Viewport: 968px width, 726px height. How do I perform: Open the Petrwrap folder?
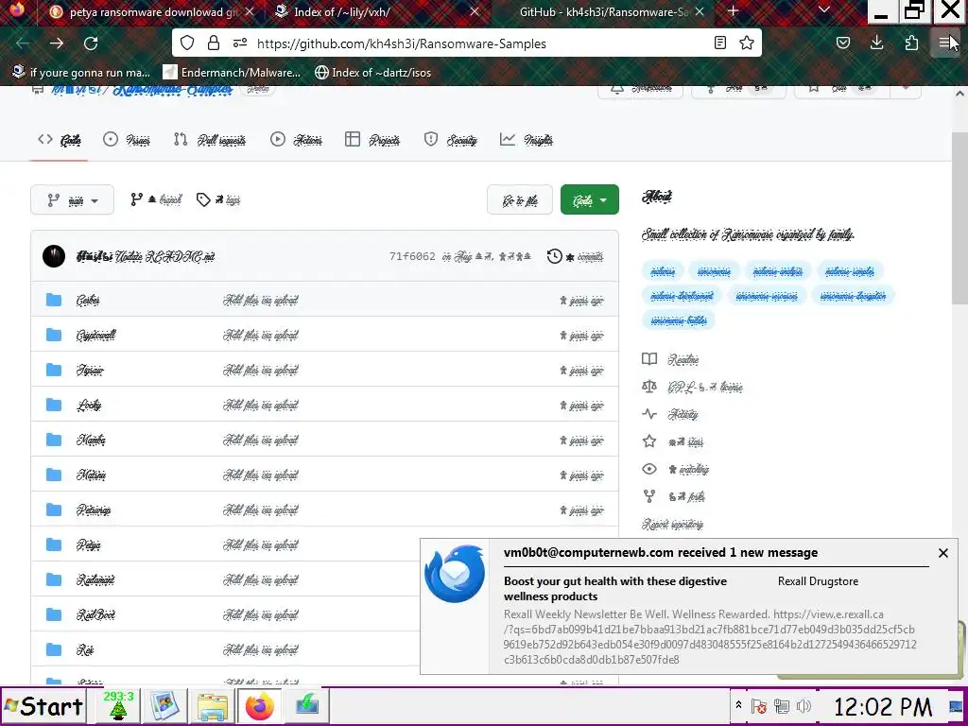coord(94,510)
